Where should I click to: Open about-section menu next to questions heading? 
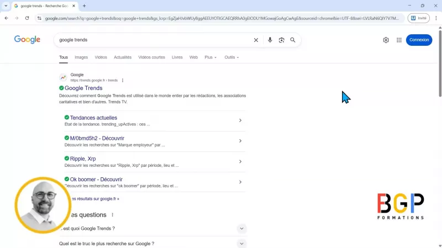click(x=112, y=215)
